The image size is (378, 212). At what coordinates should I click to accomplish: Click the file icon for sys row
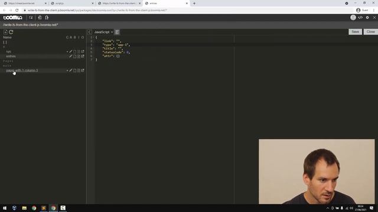pos(75,51)
